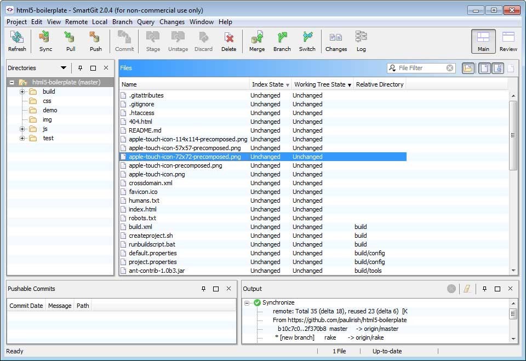The width and height of the screenshot is (526, 361).
Task: Click the Output clear eraser icon
Action: (467, 289)
